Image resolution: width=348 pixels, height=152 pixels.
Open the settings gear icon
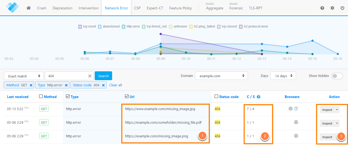point(332,8)
